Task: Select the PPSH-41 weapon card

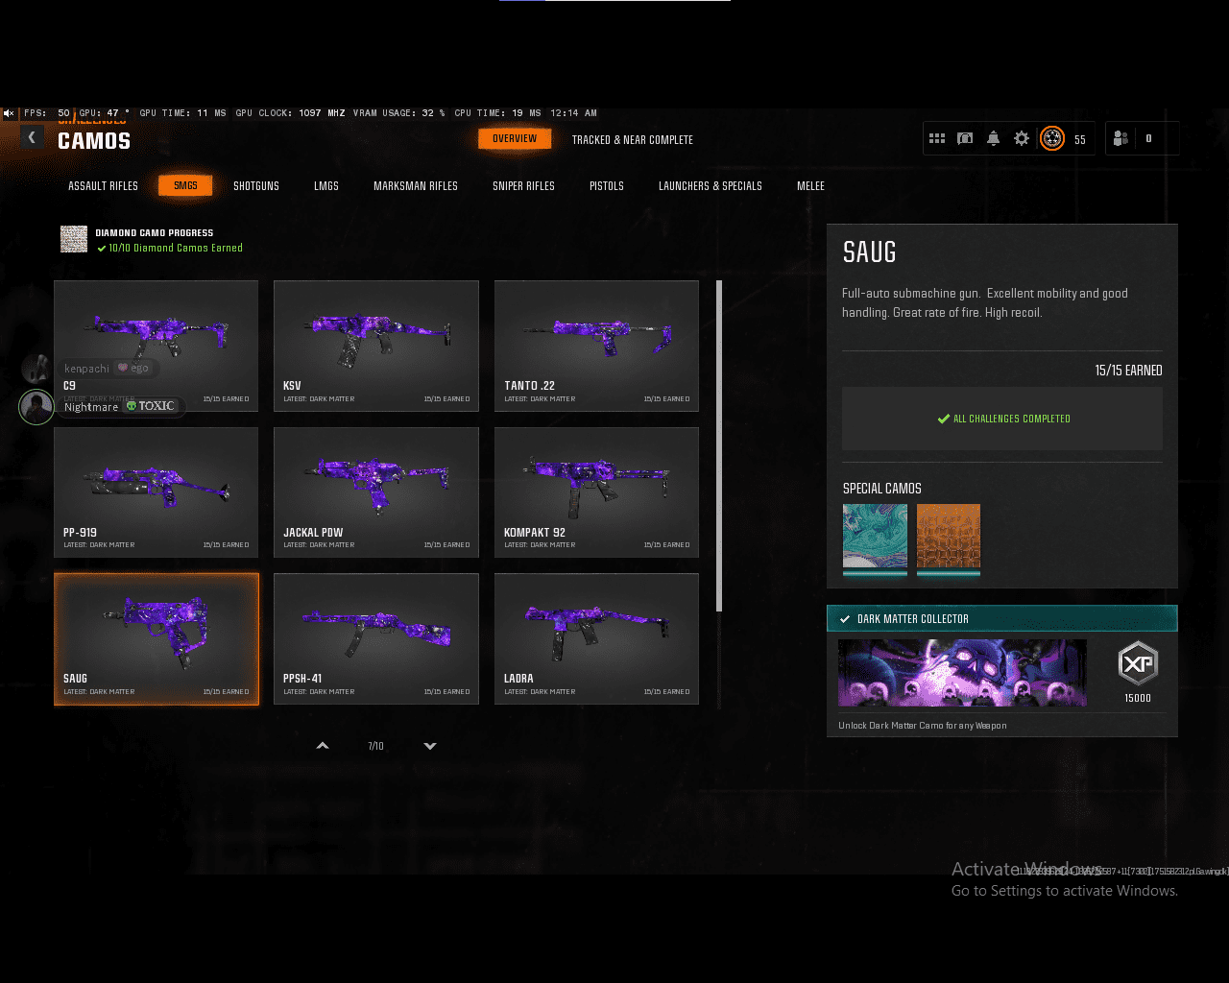Action: [x=376, y=639]
